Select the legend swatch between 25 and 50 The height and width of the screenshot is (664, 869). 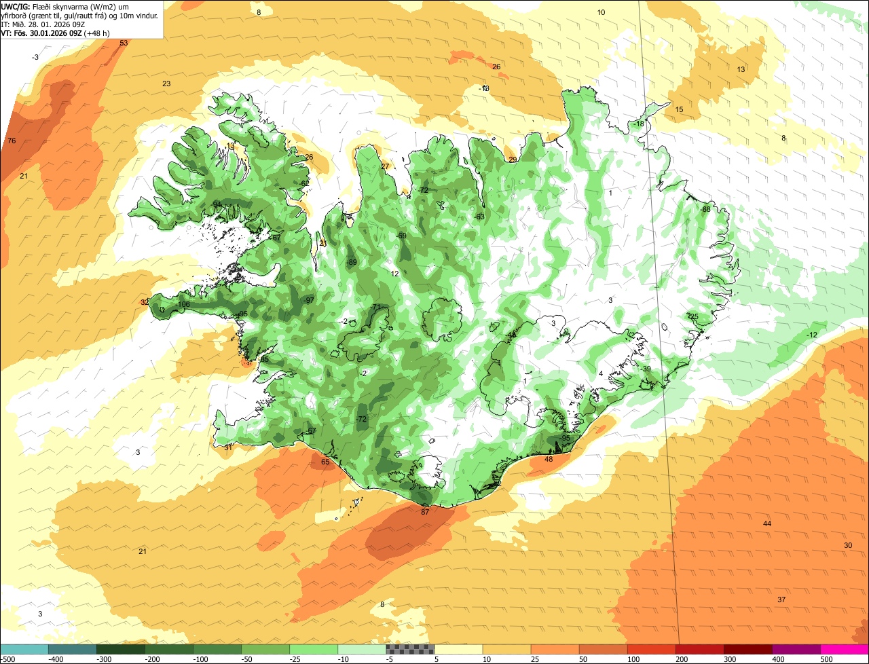(x=555, y=649)
